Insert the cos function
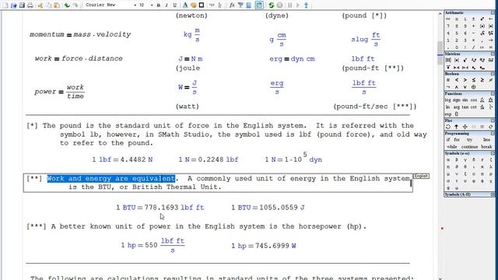This screenshot has width=498, height=280. [x=474, y=100]
